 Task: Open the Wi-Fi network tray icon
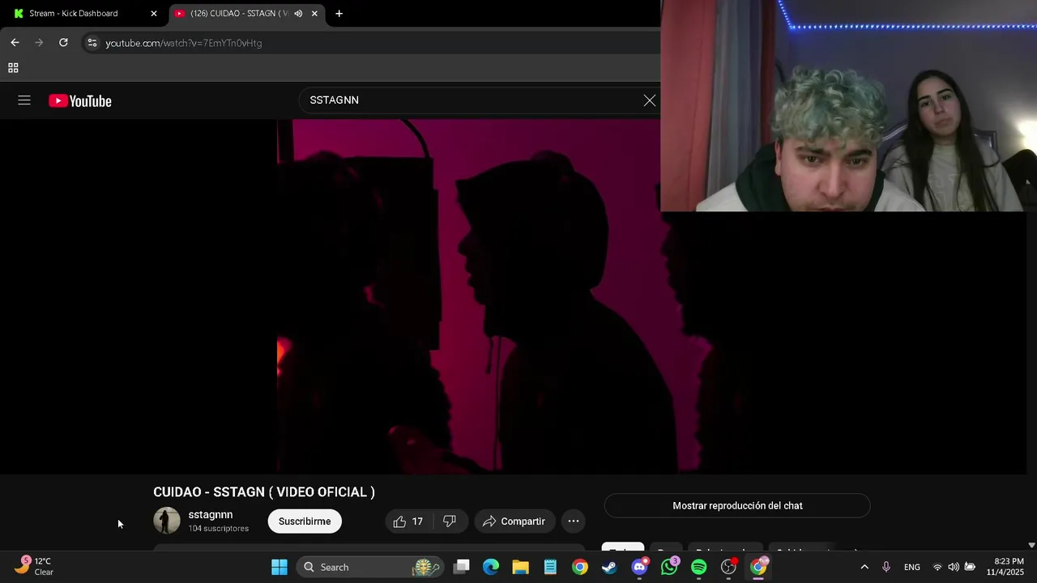(x=937, y=567)
